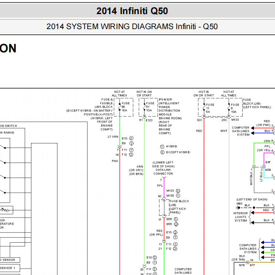
Task: Select connector label 'M39'
Action: point(268,170)
